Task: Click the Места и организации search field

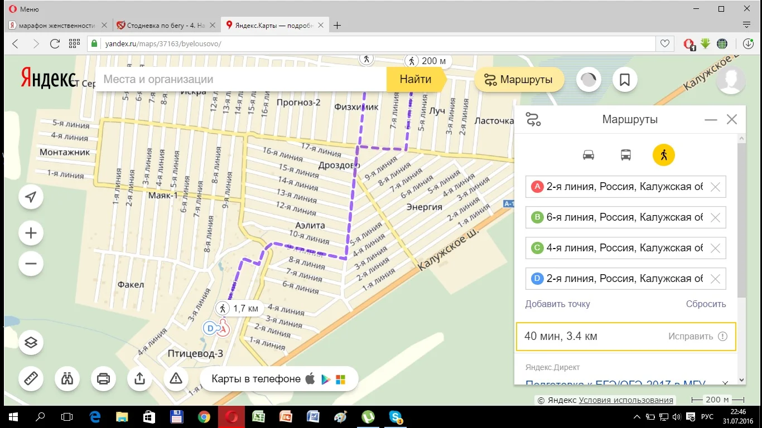Action: [240, 80]
